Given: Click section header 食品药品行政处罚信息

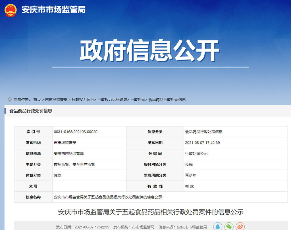Looking at the screenshot, I should [31, 111].
